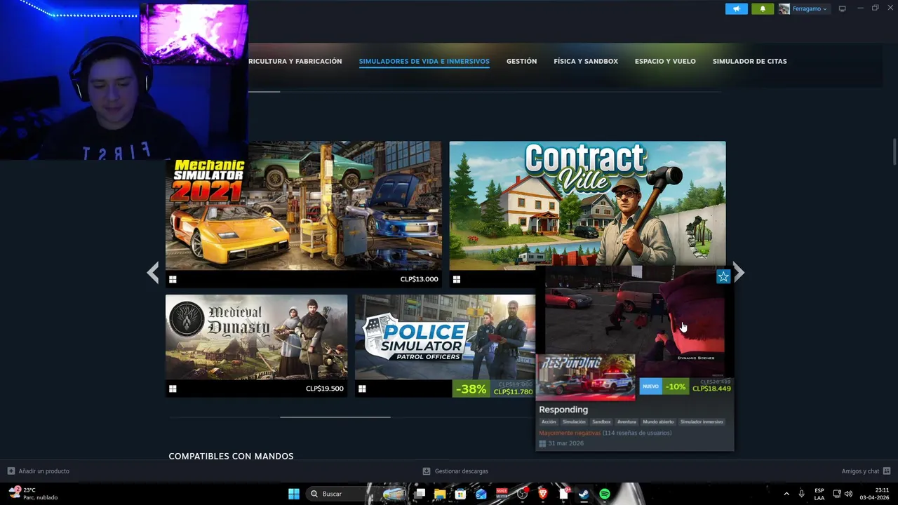Click the Mundo abierto tag on Responding

pyautogui.click(x=658, y=422)
